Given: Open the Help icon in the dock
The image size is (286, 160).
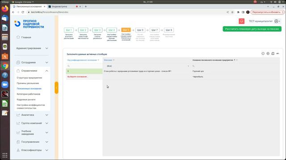Looking at the screenshot, I should (x=5, y=75).
